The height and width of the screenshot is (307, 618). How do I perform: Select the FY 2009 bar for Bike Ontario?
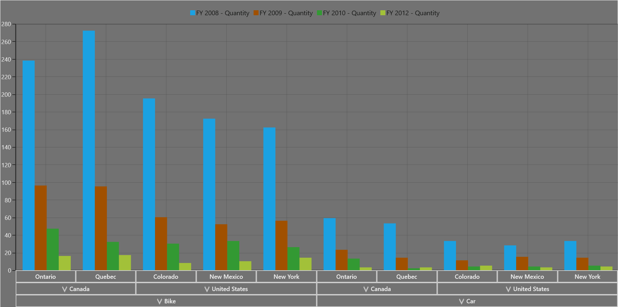[40, 228]
